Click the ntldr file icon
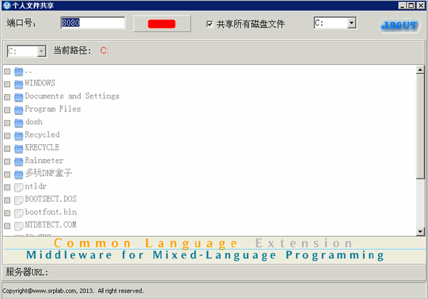The width and height of the screenshot is (428, 299). pyautogui.click(x=19, y=188)
